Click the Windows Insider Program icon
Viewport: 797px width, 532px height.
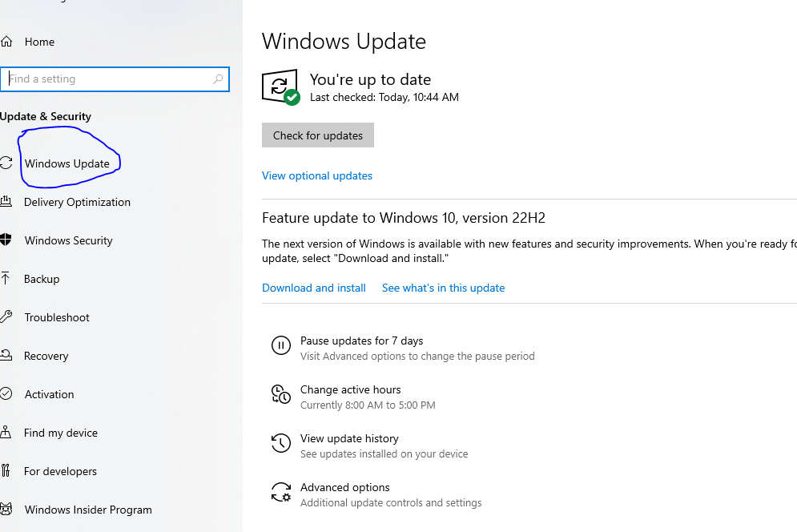point(6,509)
